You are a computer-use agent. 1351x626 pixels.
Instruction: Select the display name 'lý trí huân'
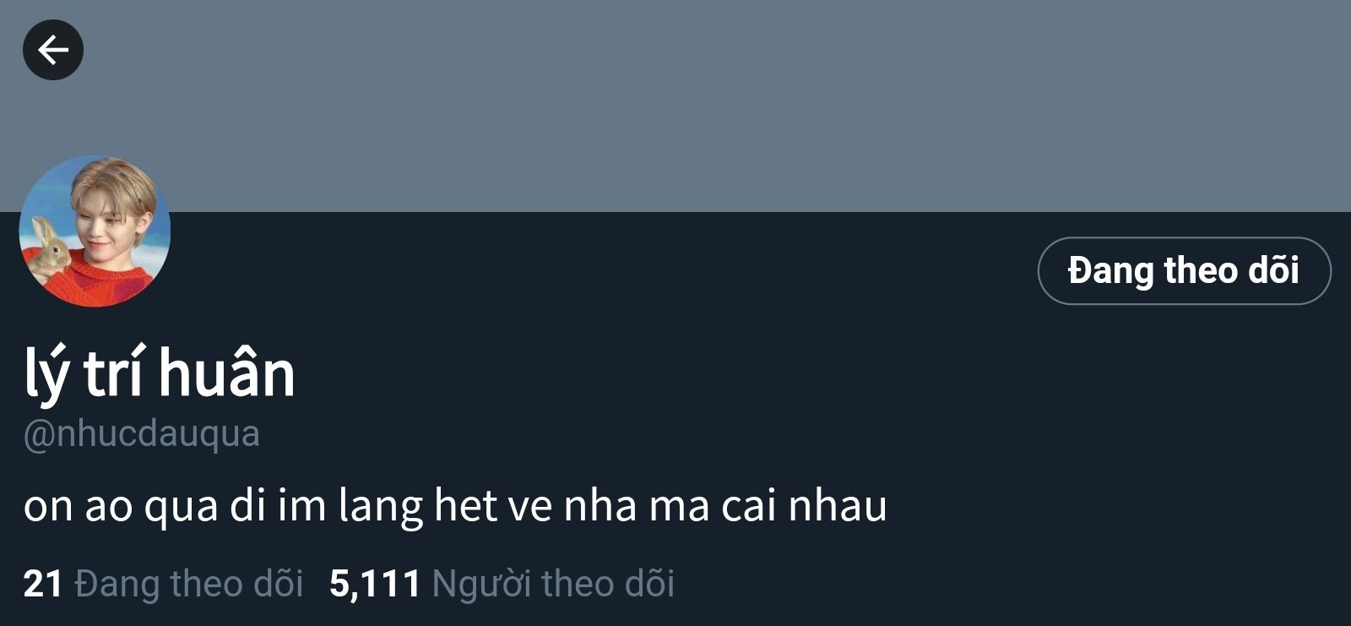click(160, 373)
